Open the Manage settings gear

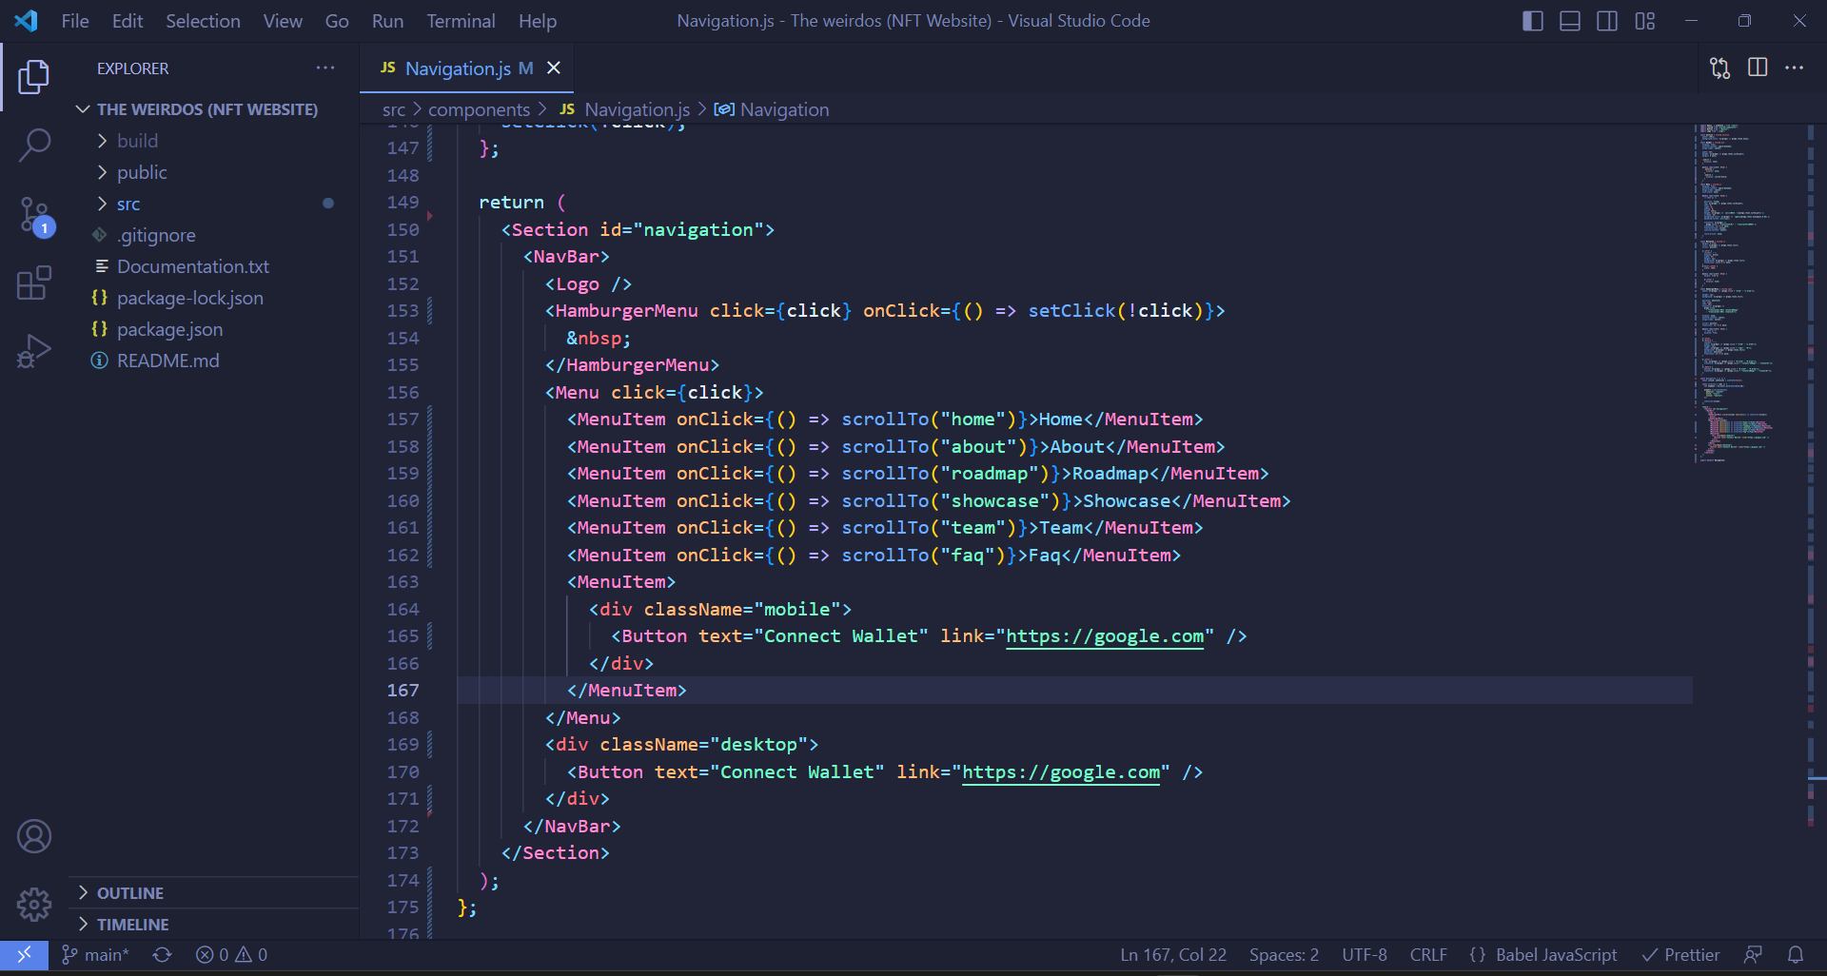coord(34,904)
